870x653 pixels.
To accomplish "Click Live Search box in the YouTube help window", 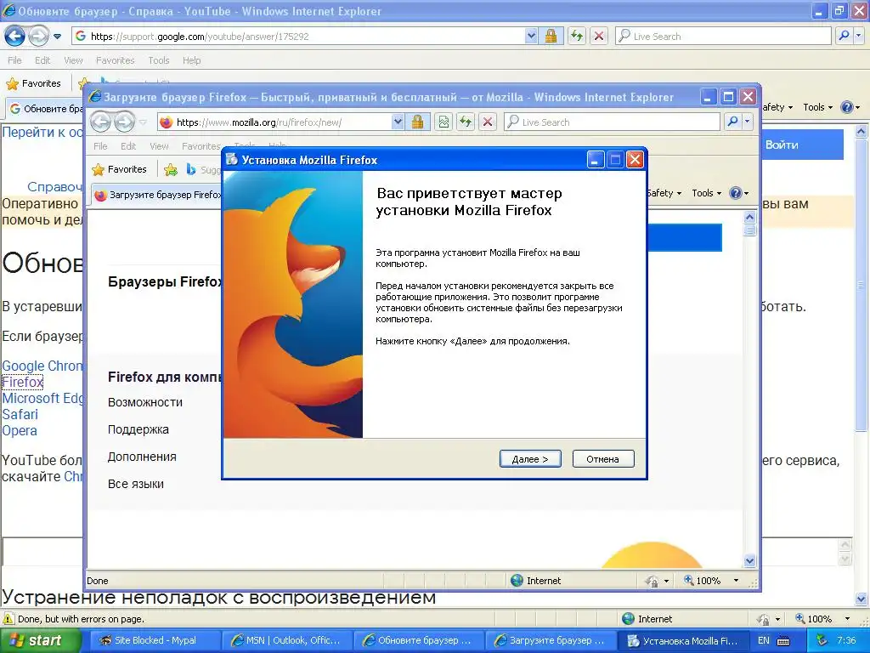I will 723,36.
